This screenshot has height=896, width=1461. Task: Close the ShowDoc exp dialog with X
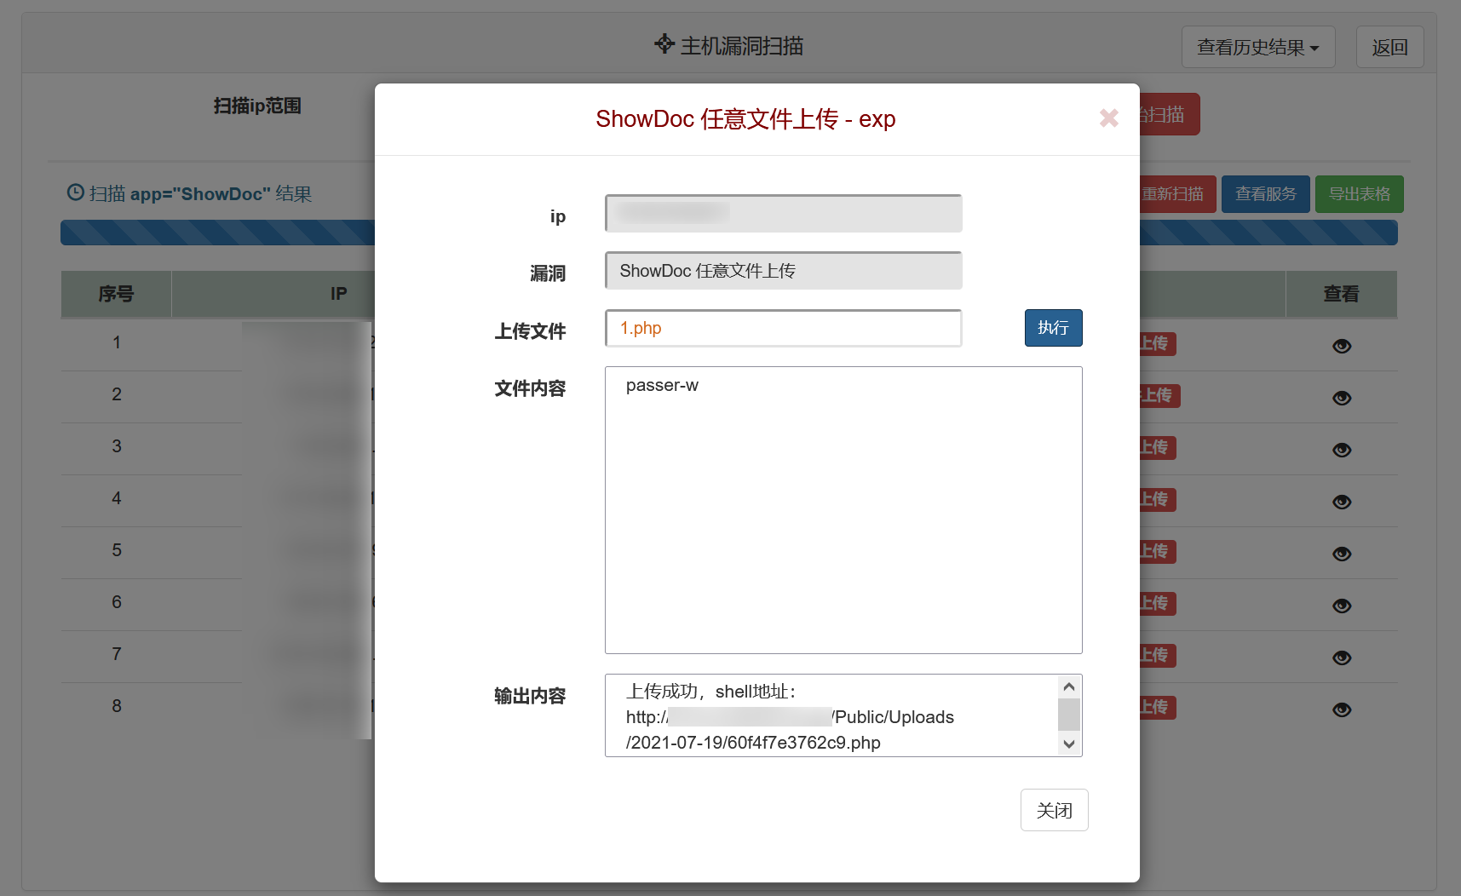click(x=1108, y=118)
